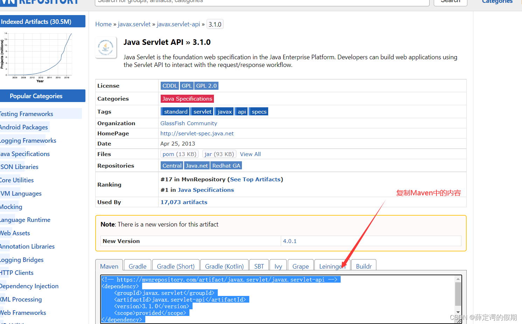The height and width of the screenshot is (324, 522).
Task: Open Language Runtime category
Action: point(25,220)
